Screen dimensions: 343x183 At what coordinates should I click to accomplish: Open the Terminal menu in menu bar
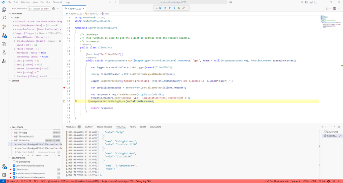tap(57, 2)
